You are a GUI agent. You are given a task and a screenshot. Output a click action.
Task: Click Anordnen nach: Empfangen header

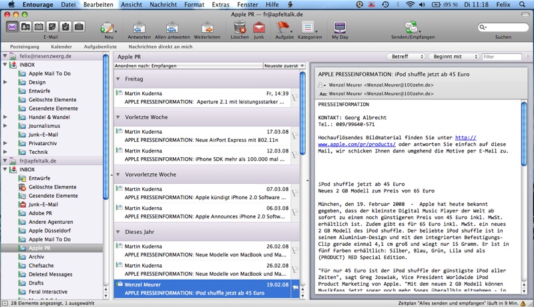click(188, 66)
